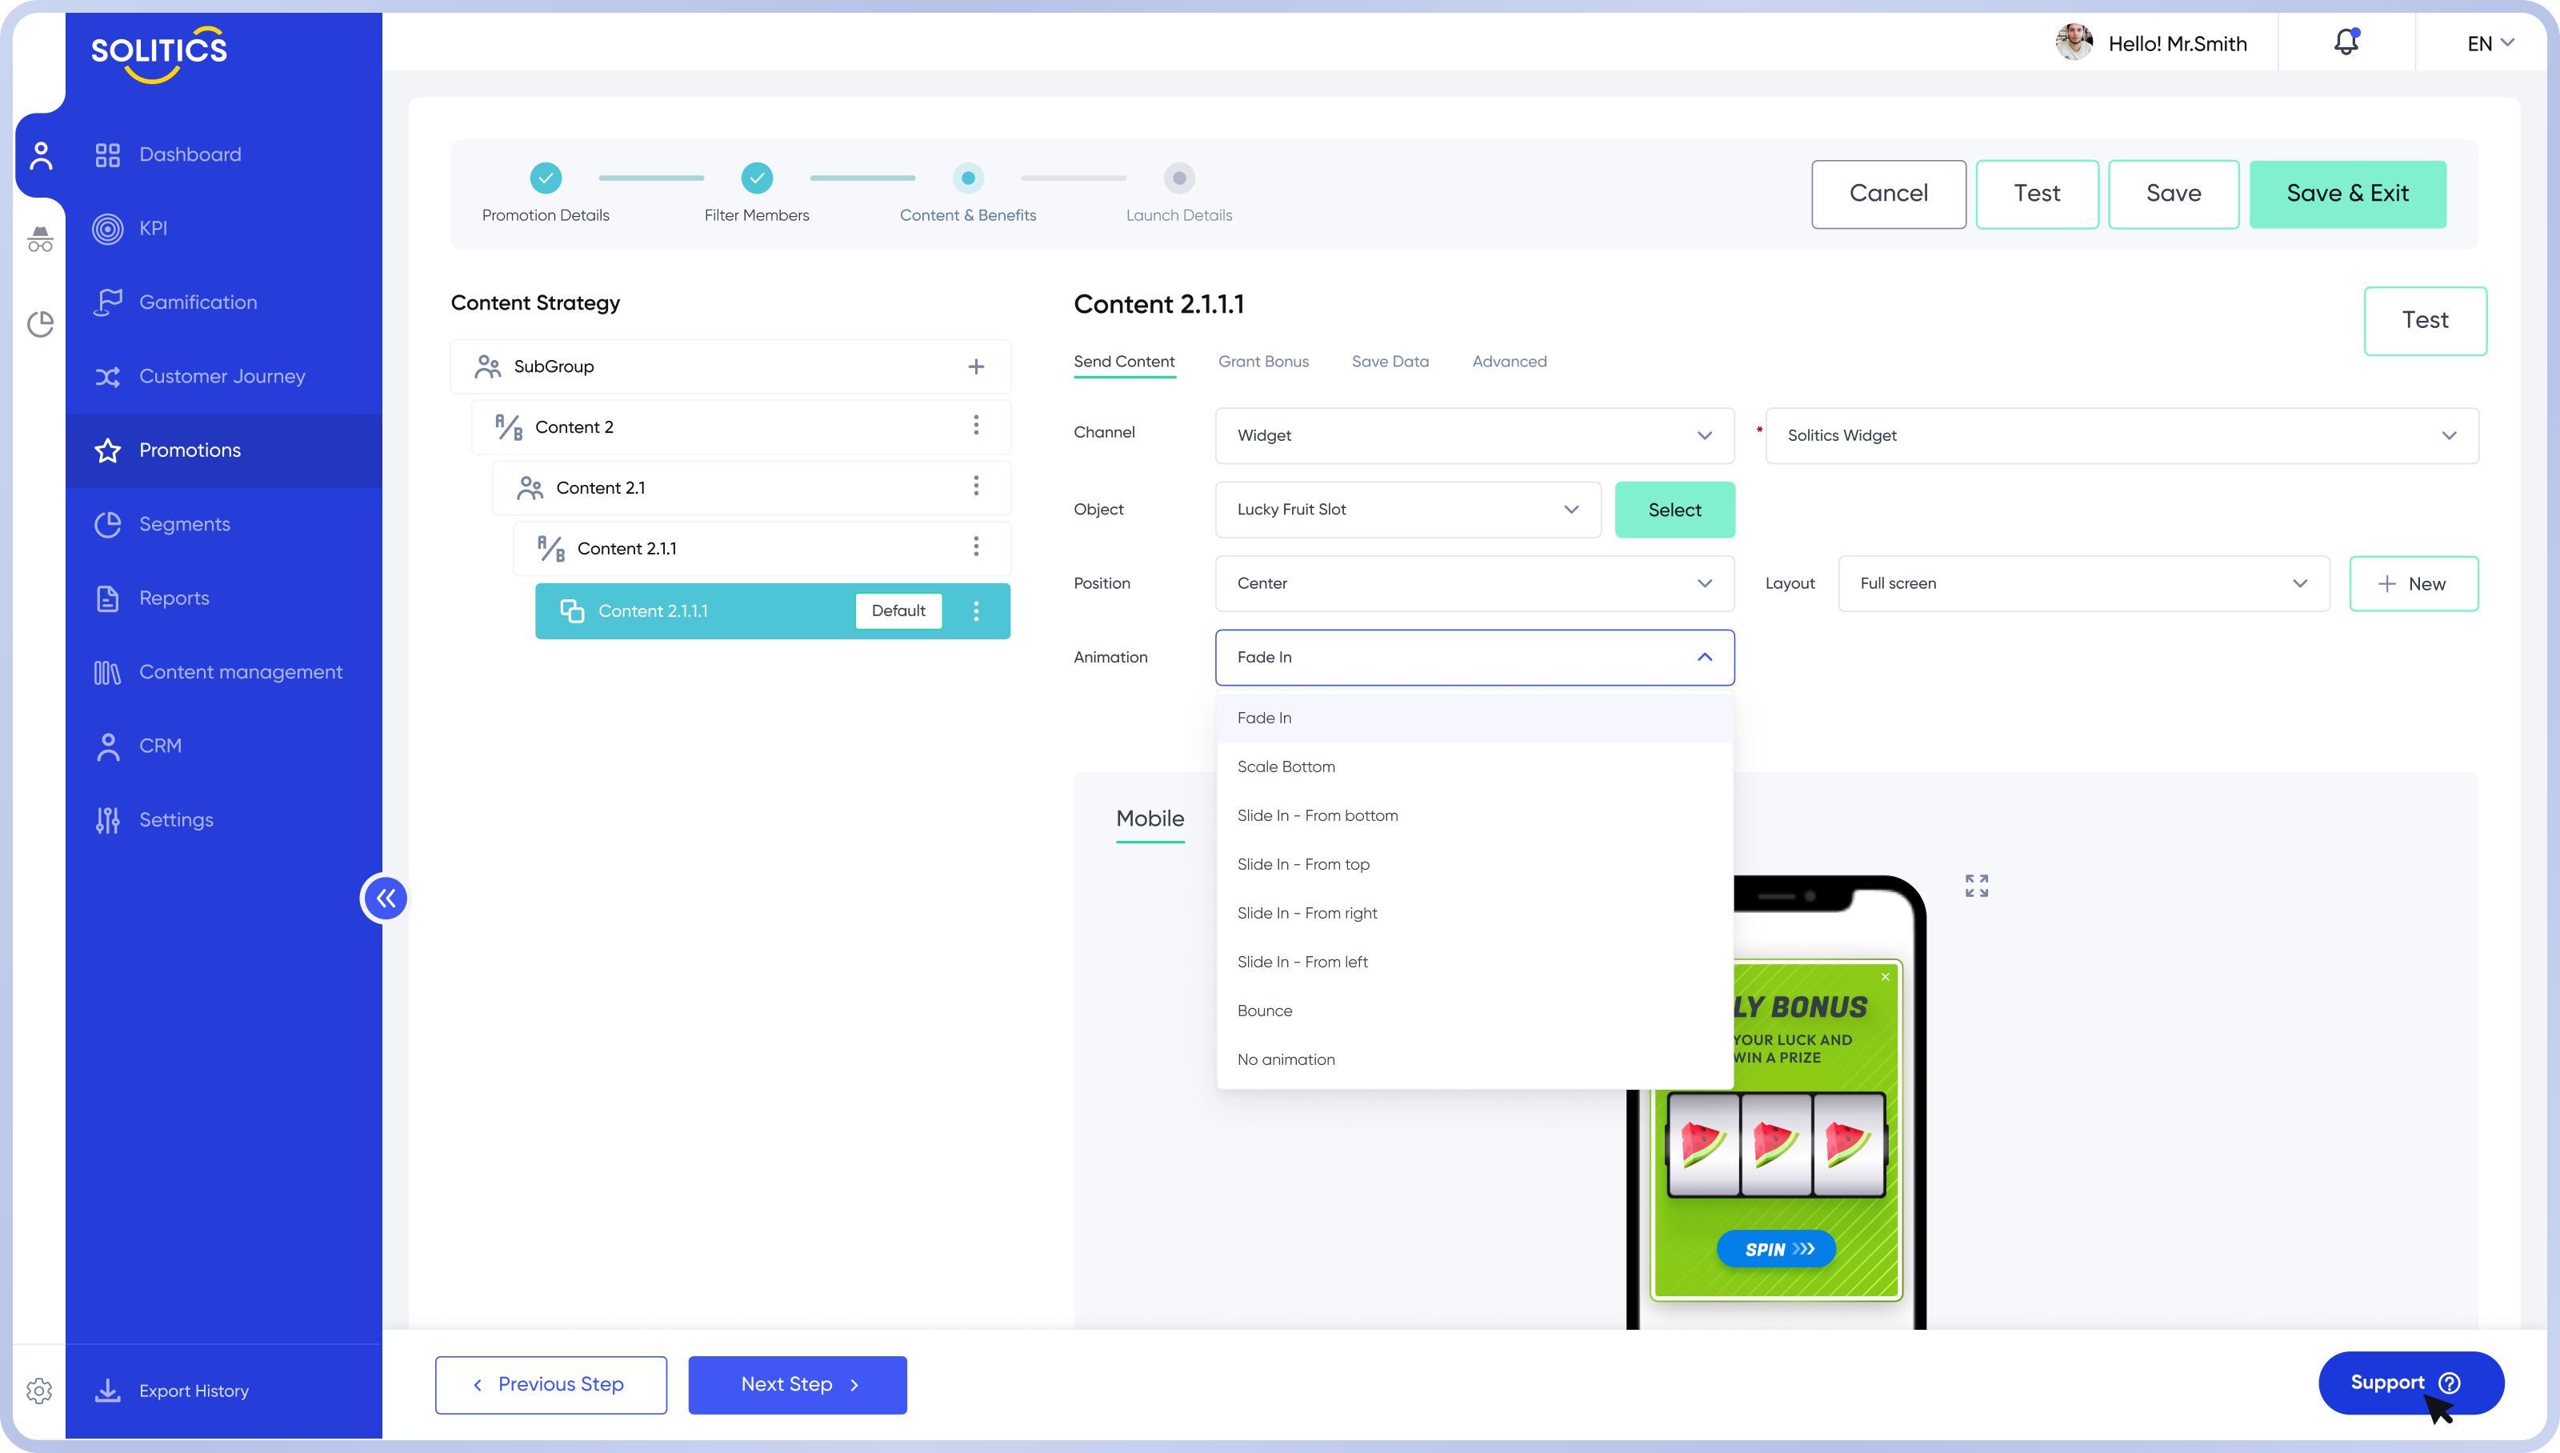Click the Settings sliders icon

point(108,820)
